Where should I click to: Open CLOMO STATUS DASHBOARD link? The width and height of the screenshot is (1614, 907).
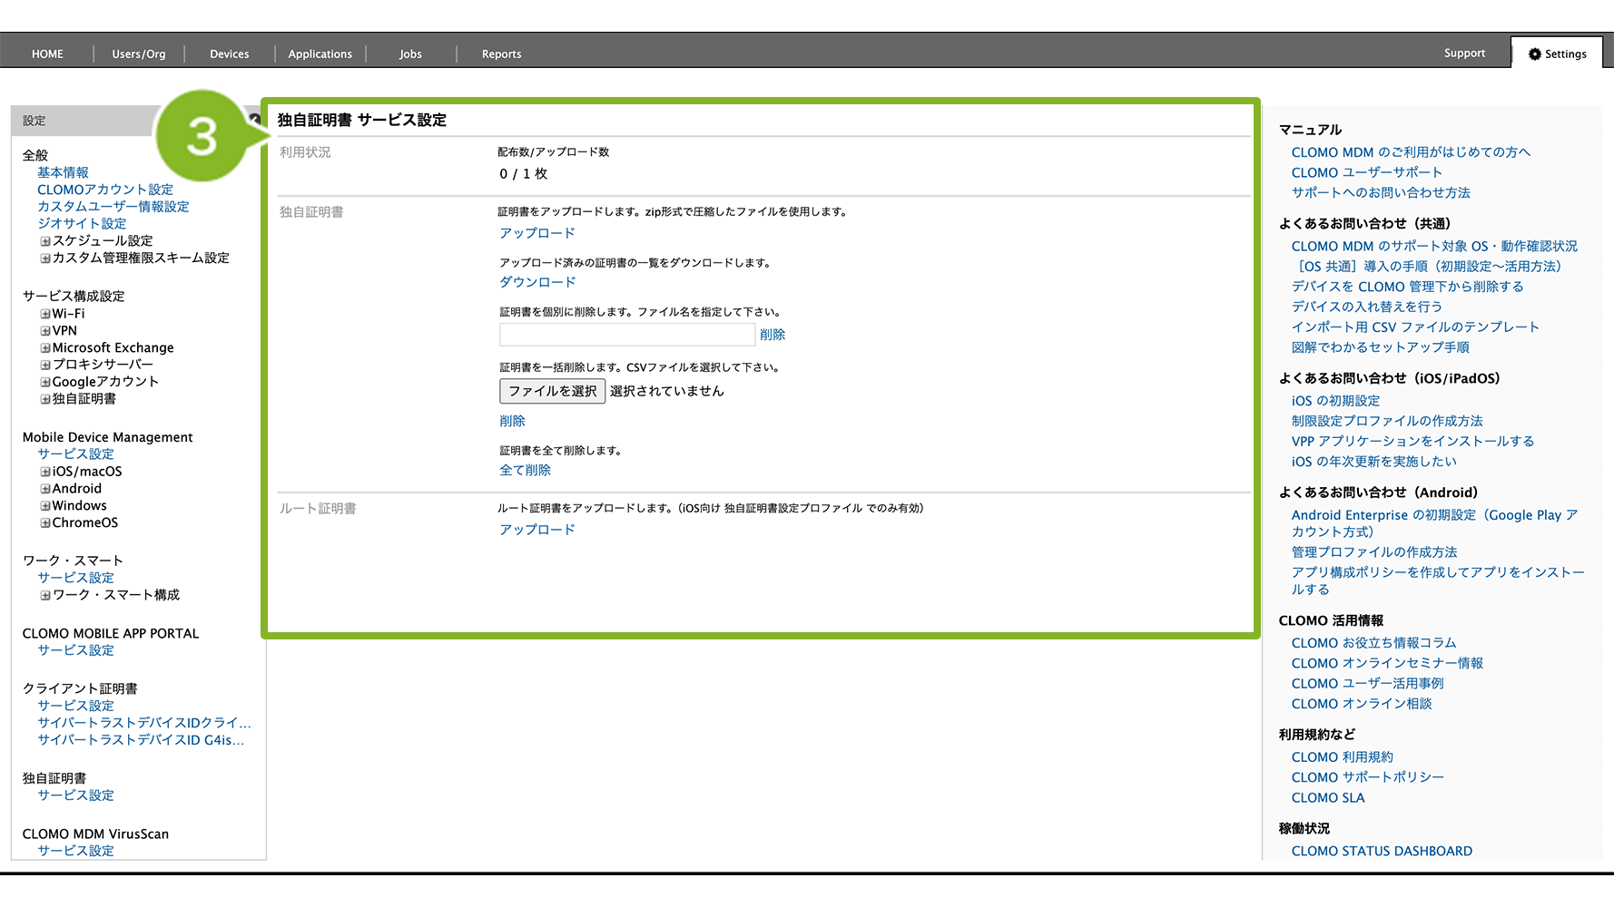(1382, 851)
